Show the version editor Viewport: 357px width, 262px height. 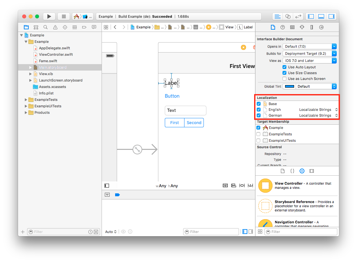298,16
